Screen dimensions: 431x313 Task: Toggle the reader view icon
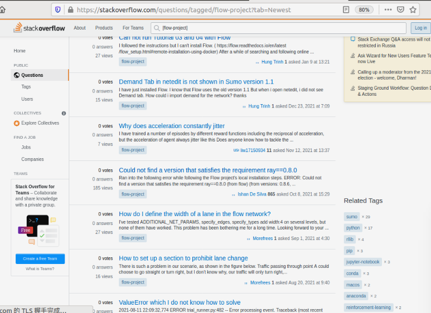[x=346, y=10]
